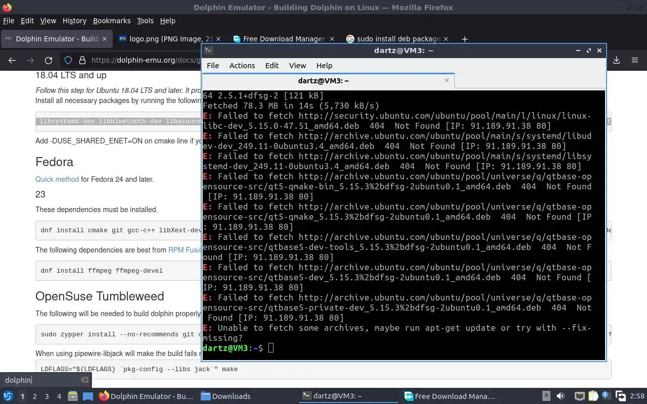Select the Dolphin Emulator browser tab

pos(56,39)
